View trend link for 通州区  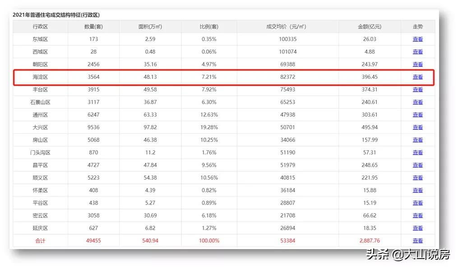(x=417, y=114)
